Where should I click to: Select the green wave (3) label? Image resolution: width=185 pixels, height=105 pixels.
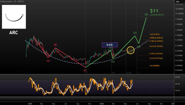point(135,33)
